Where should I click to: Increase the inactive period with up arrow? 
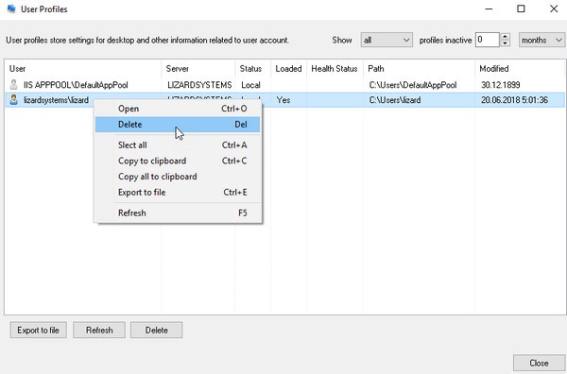(x=506, y=37)
